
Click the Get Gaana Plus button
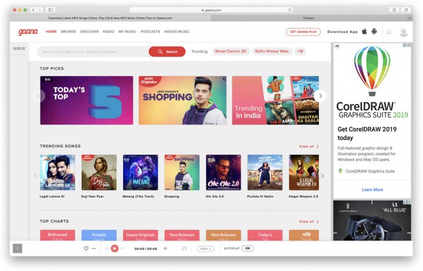[x=303, y=32]
